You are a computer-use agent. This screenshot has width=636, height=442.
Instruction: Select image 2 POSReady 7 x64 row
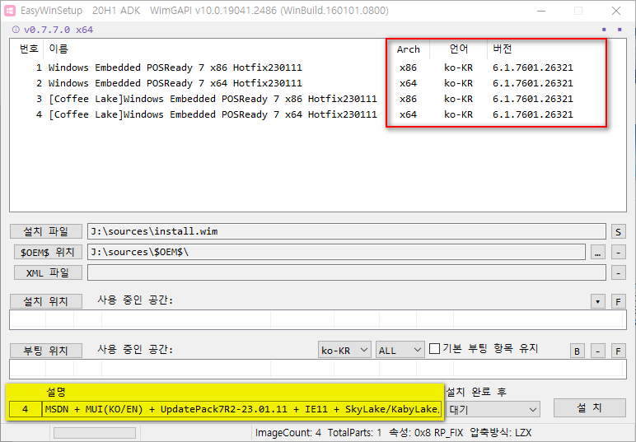click(x=318, y=83)
